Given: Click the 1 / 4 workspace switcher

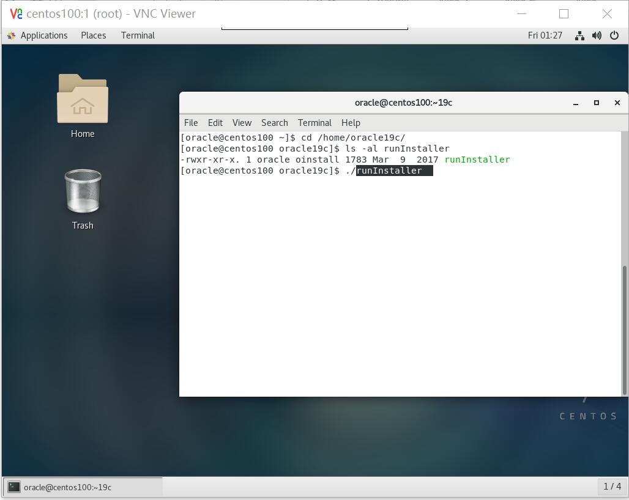Looking at the screenshot, I should [x=612, y=487].
